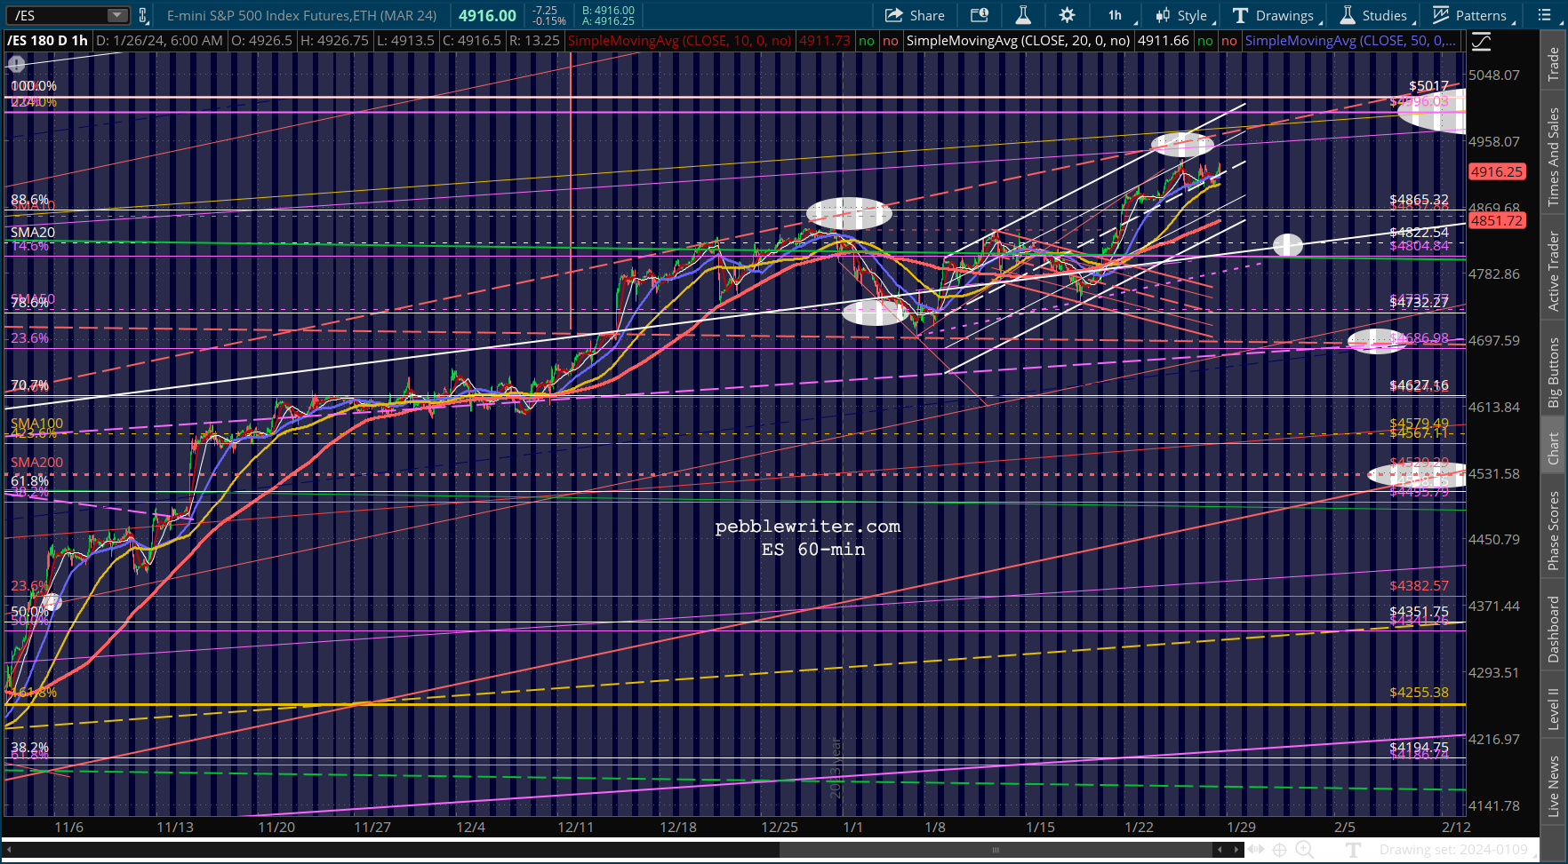Click the E-mini S&P 500 Index Futures description
The height and width of the screenshot is (864, 1568).
pyautogui.click(x=302, y=15)
